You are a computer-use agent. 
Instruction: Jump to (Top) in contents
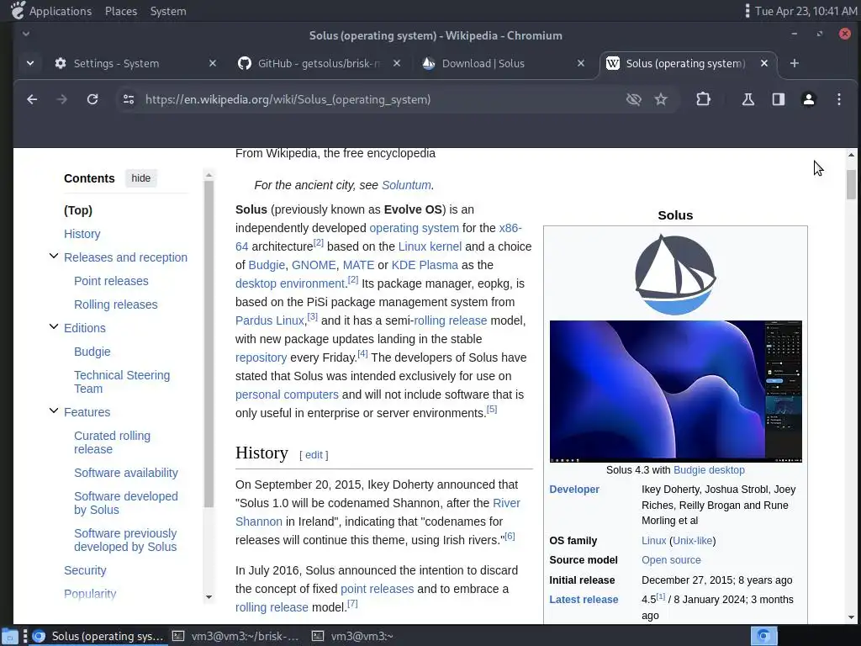[78, 209]
